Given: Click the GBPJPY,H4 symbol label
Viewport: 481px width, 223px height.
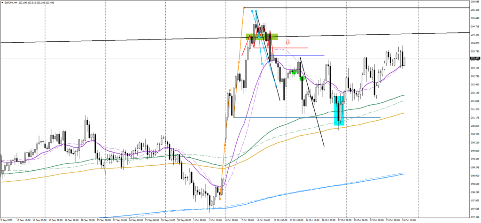Looking at the screenshot, I should [11, 2].
